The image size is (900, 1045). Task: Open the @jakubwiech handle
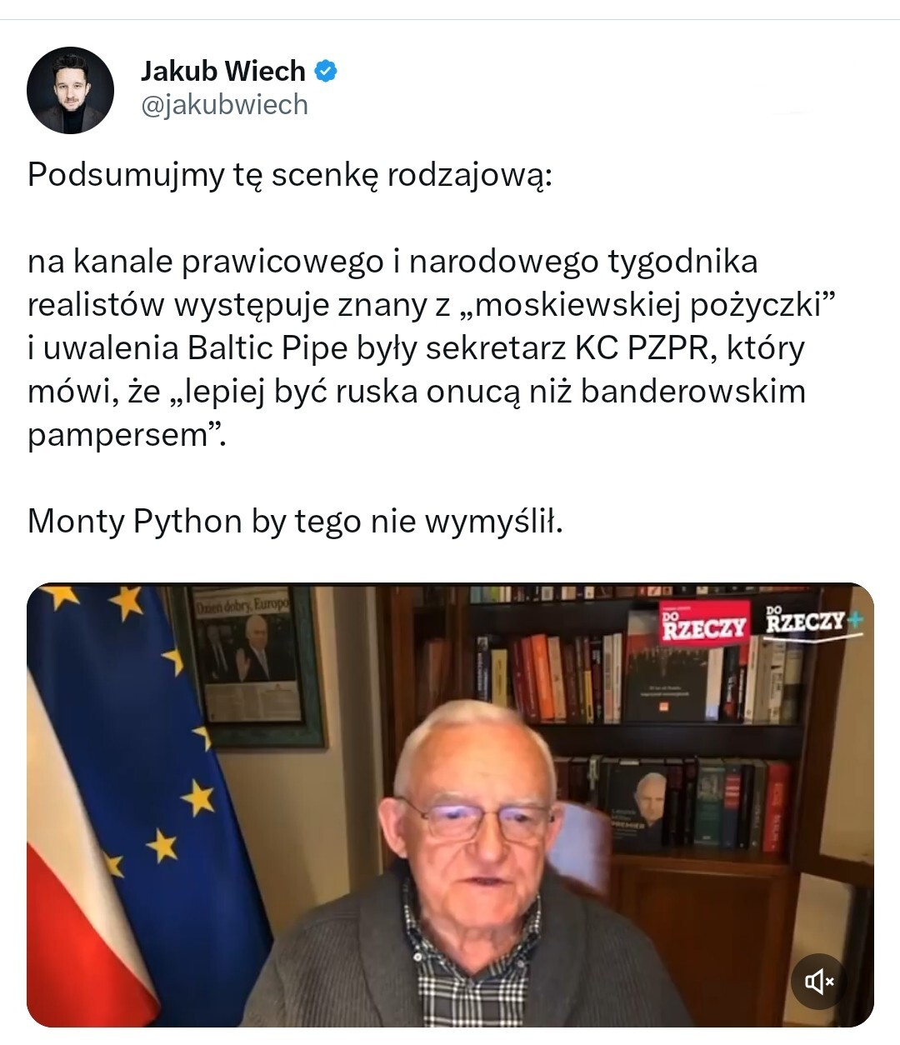[224, 105]
